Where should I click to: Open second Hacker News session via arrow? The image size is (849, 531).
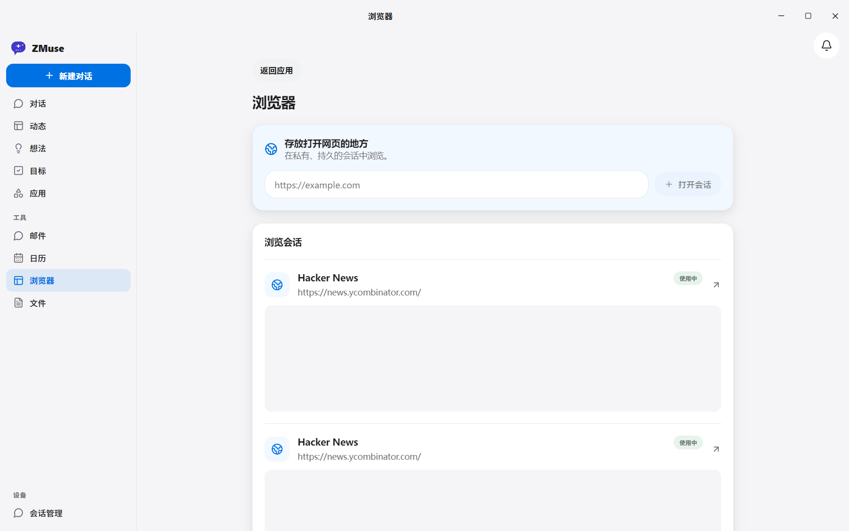pos(716,449)
